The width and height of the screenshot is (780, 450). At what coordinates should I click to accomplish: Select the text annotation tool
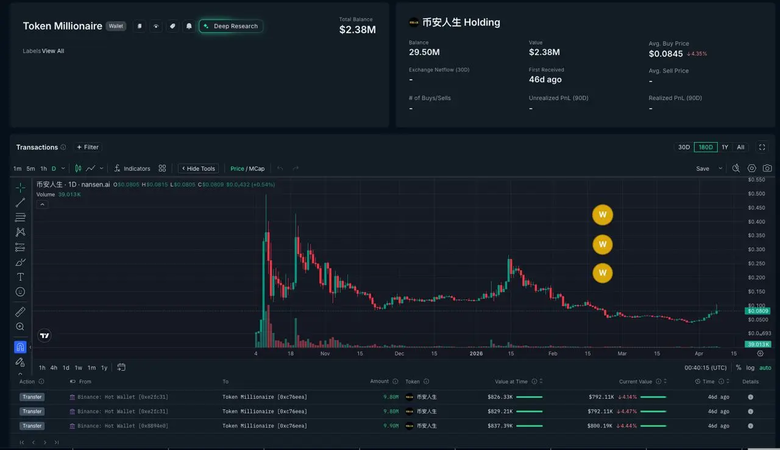[x=20, y=276]
